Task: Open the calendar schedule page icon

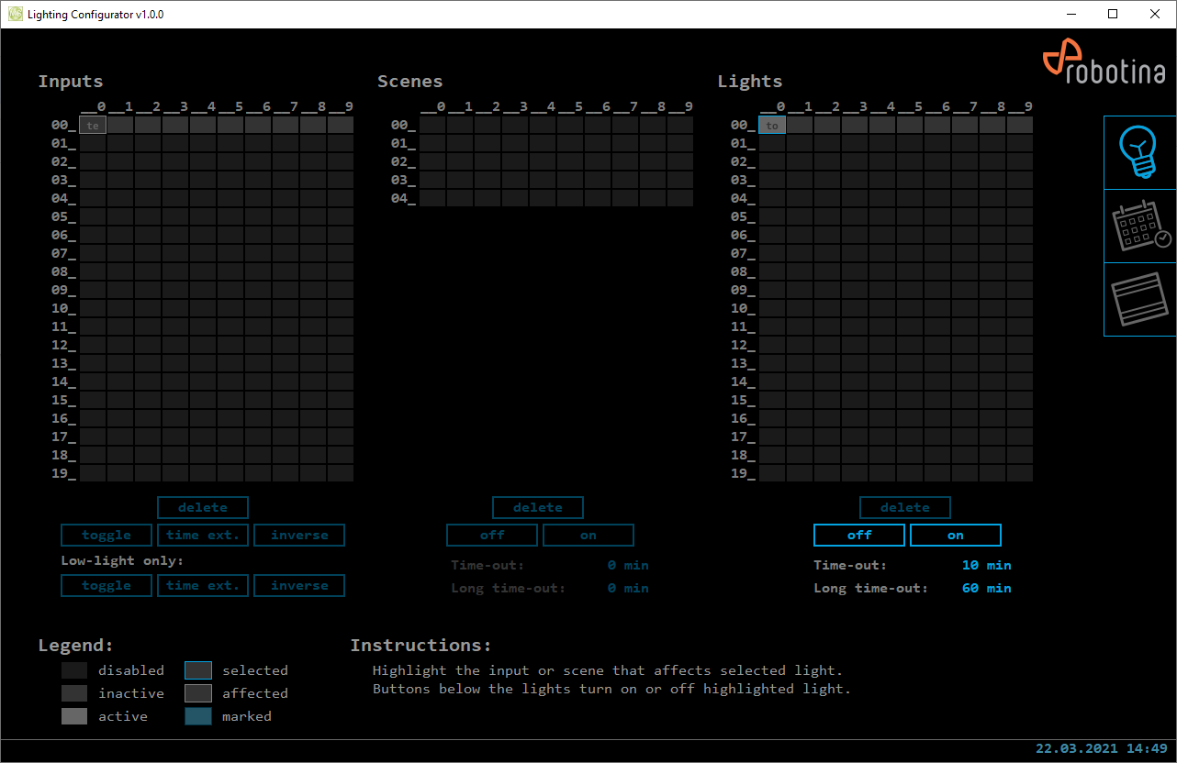Action: click(x=1139, y=227)
